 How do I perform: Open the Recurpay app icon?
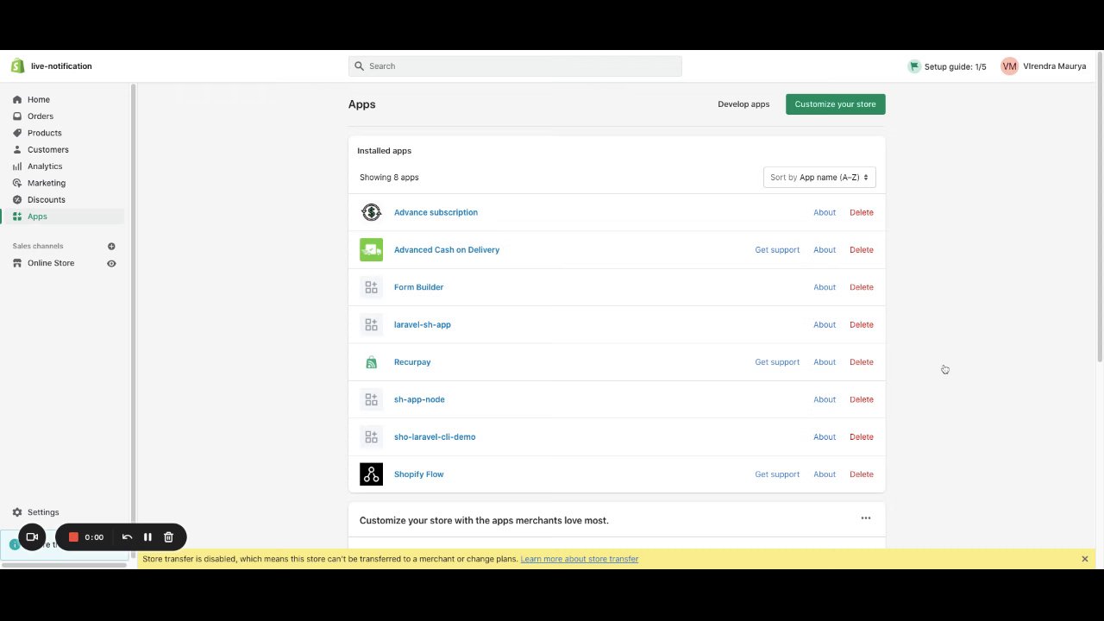371,362
